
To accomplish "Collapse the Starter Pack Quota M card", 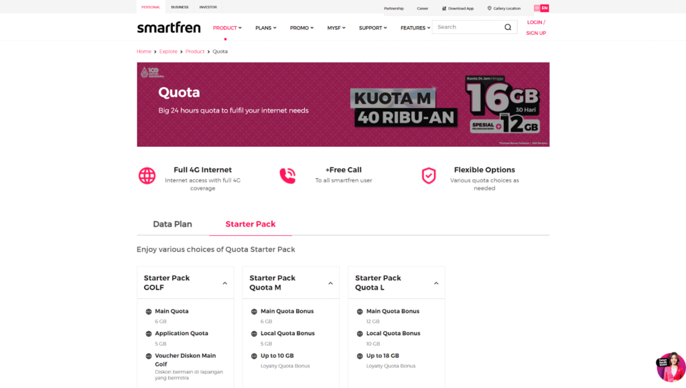I will point(330,282).
